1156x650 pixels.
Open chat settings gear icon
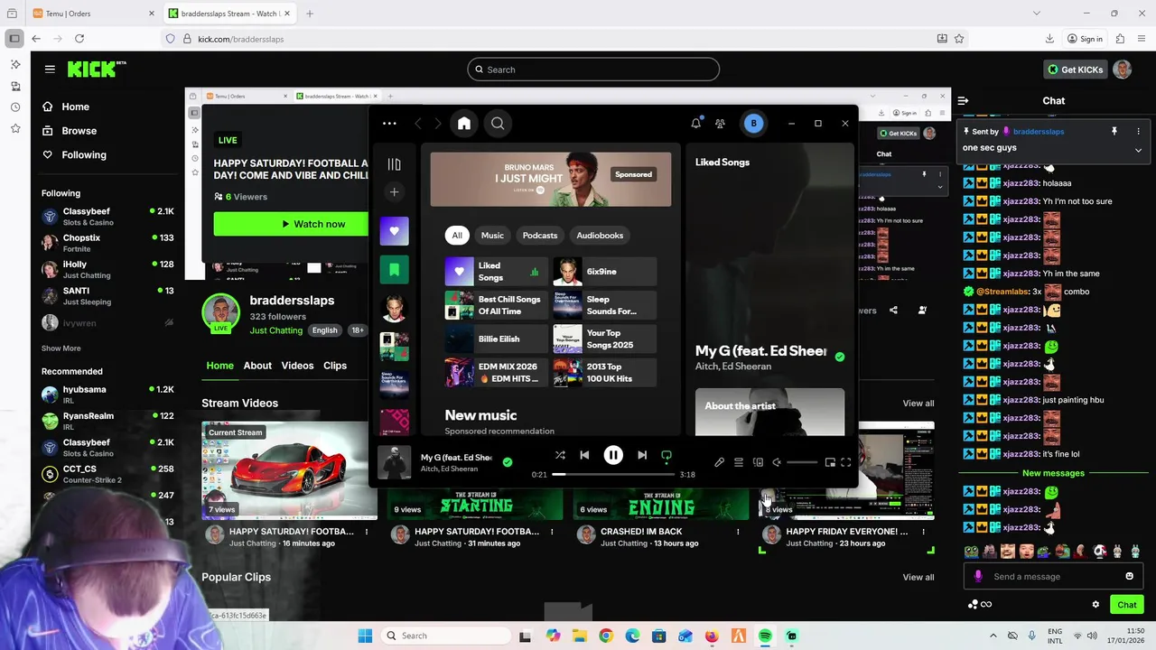pyautogui.click(x=1095, y=605)
